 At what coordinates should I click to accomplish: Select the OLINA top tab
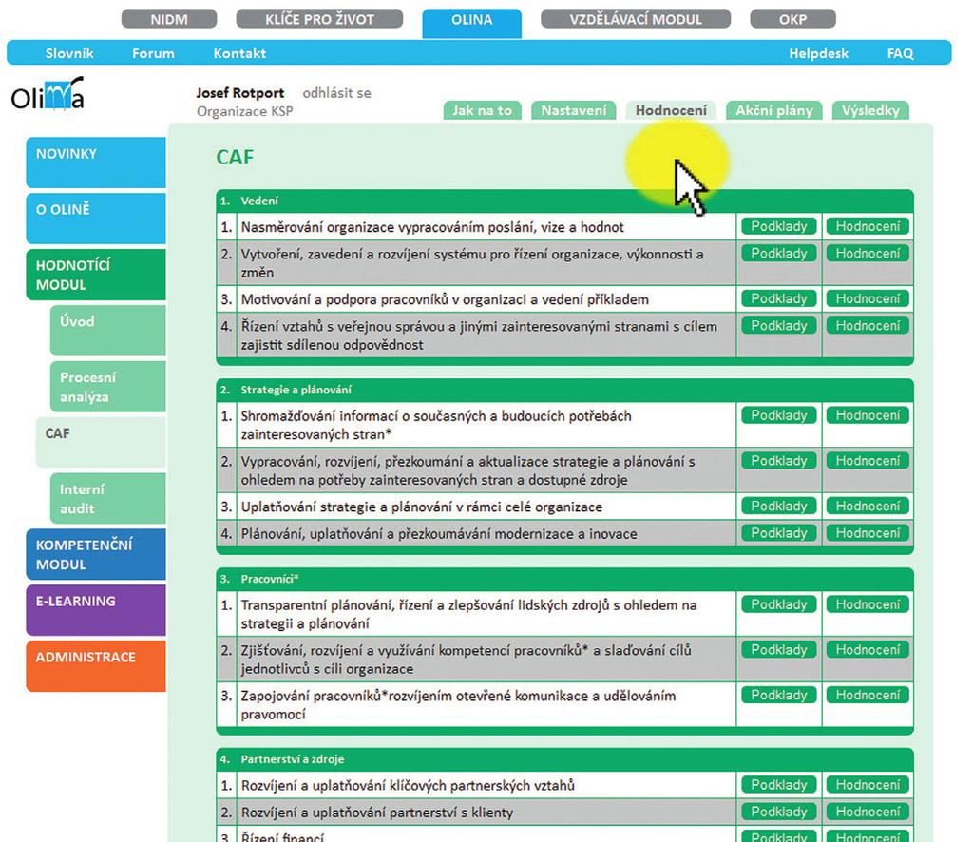[471, 23]
